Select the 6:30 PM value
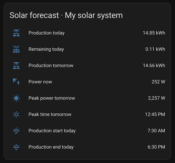Viewport: 175px width, 163px height. click(x=156, y=147)
